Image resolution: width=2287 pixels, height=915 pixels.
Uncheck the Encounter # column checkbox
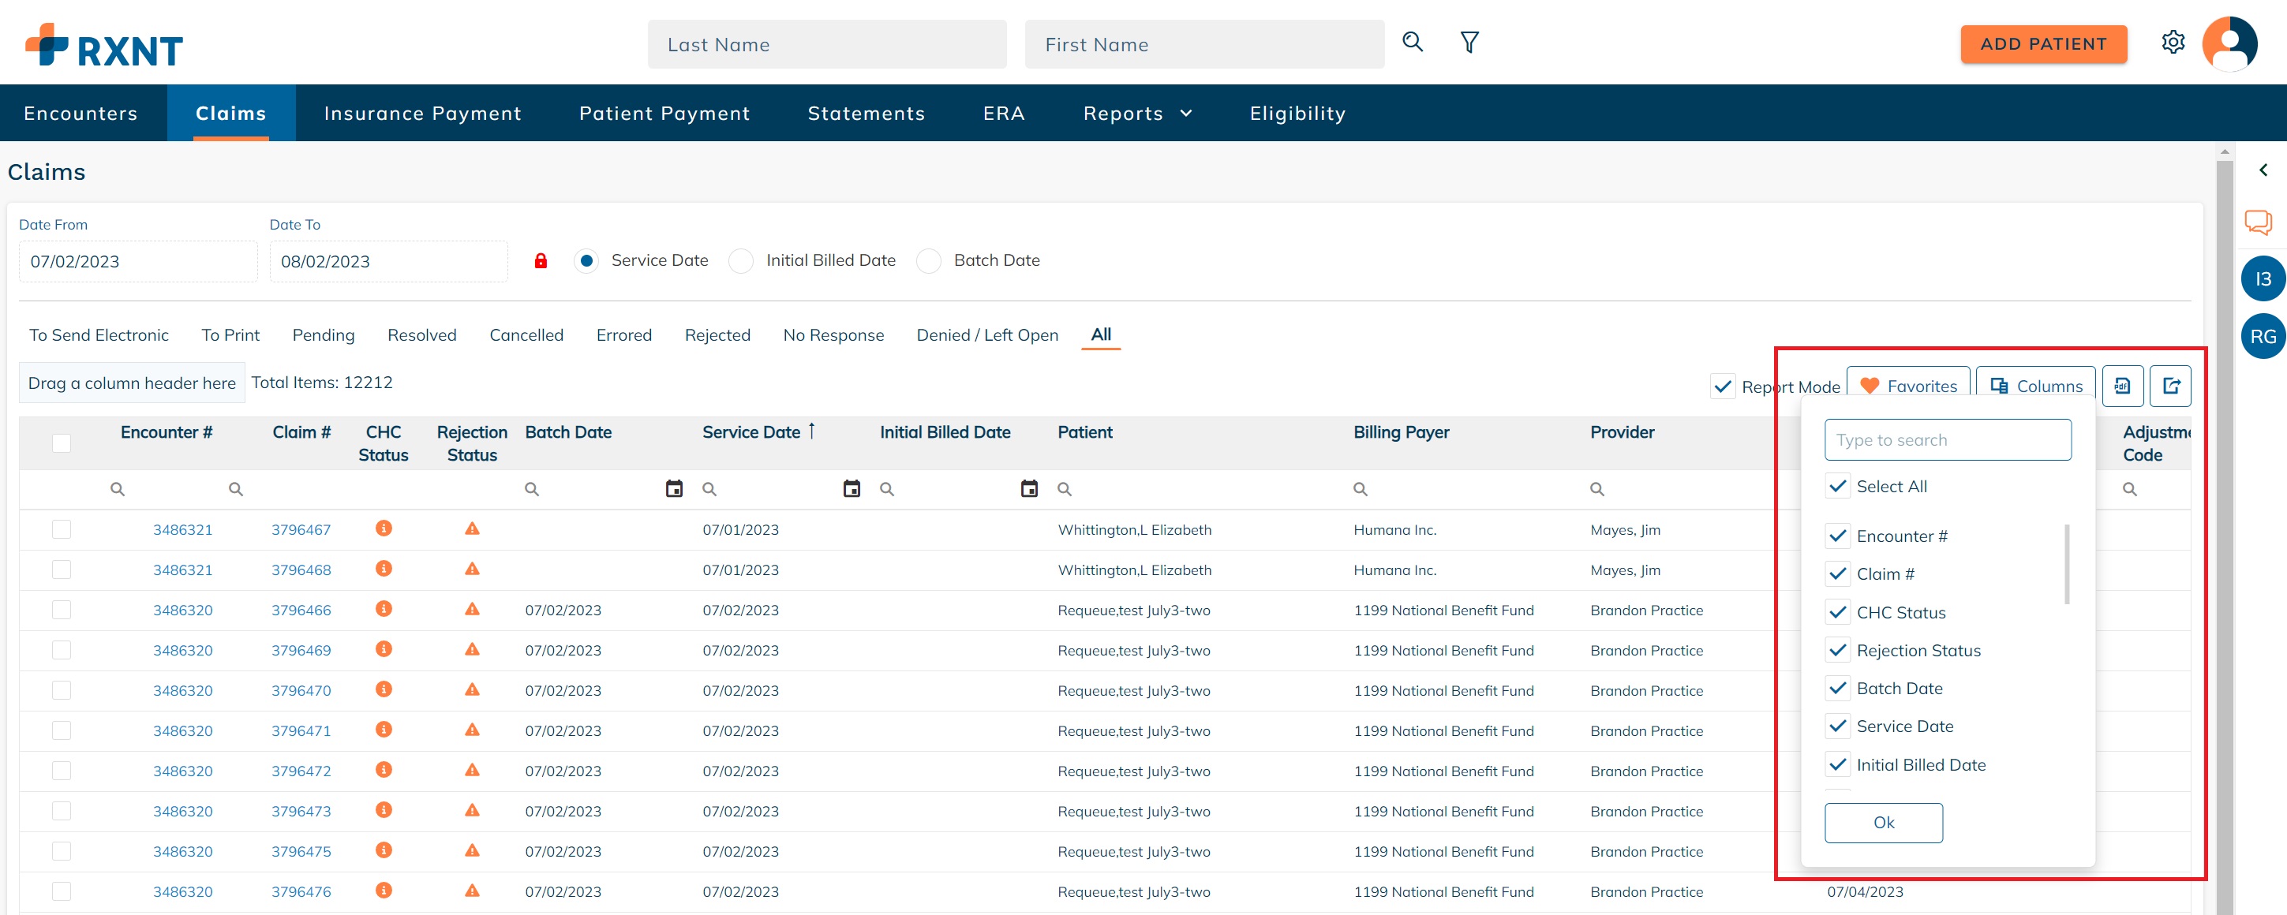coord(1837,536)
